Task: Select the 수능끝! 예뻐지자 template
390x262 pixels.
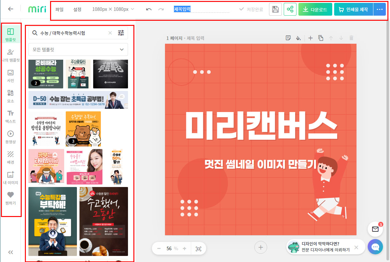Action: (x=85, y=167)
